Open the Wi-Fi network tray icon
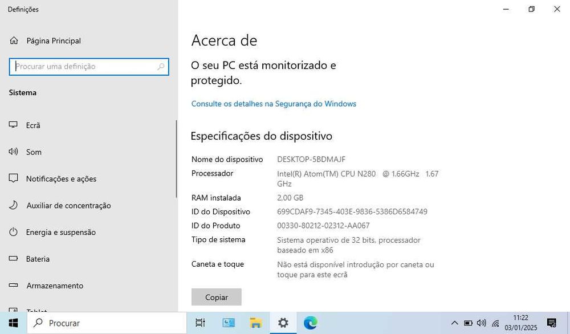Image resolution: width=570 pixels, height=334 pixels. tap(495, 323)
